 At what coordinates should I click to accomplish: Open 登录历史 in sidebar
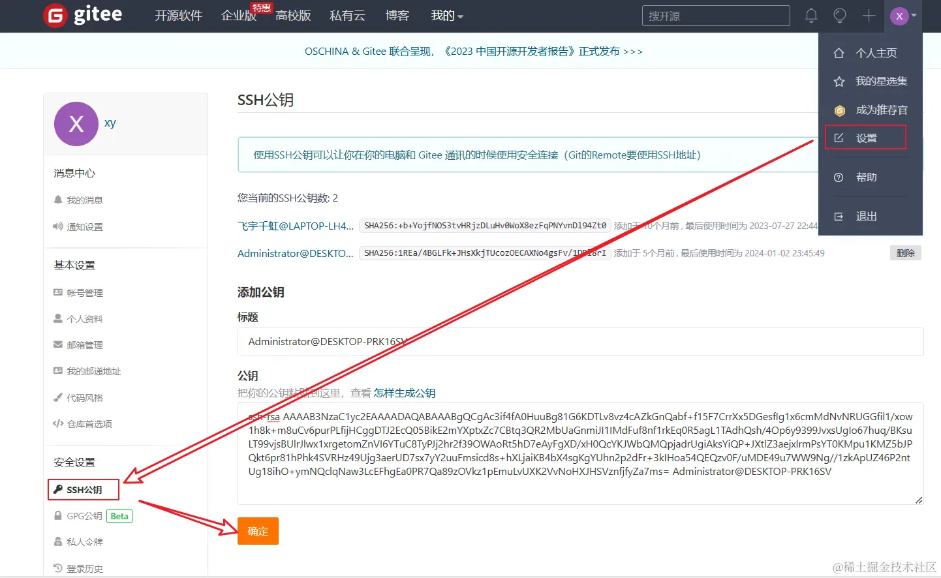click(85, 569)
